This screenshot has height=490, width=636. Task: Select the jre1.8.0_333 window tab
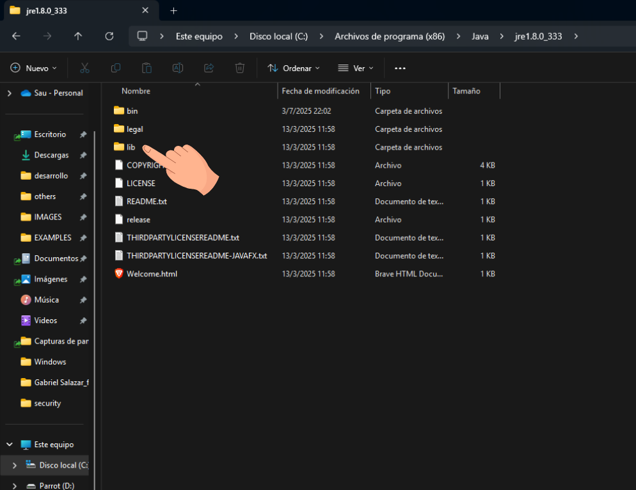tap(81, 11)
